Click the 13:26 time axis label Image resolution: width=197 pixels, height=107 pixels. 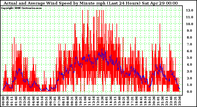pos(102,101)
